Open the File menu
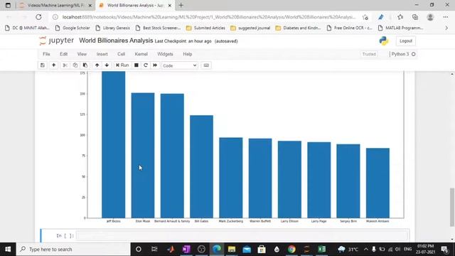Screen dimensions: 455x256 pyautogui.click(x=46, y=54)
